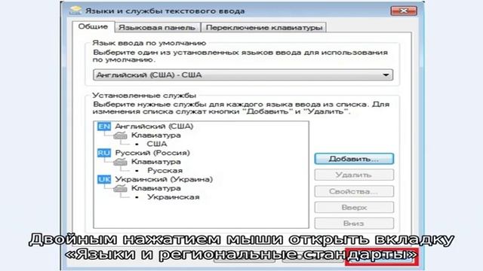483x271 pixels.
Task: Open the Языковая панель tab
Action: pyautogui.click(x=157, y=27)
